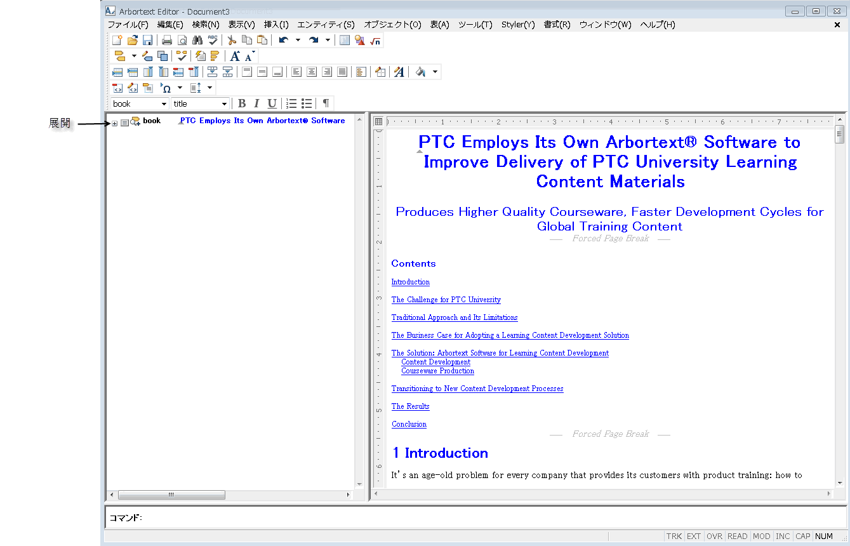Open the エンティティ(S) menu
850x546 pixels.
pyautogui.click(x=326, y=25)
